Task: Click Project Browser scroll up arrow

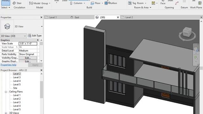Action: 42,74
